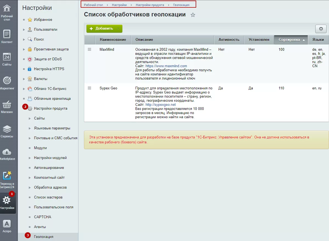329x241 pixels.
Task: Go to Настройки продукта breadcrumb
Action: coord(150,5)
